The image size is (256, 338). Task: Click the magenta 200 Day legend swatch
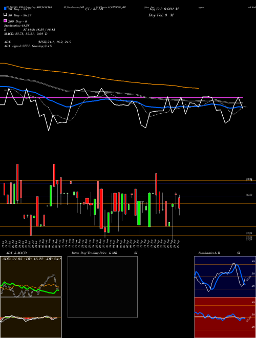5,20
